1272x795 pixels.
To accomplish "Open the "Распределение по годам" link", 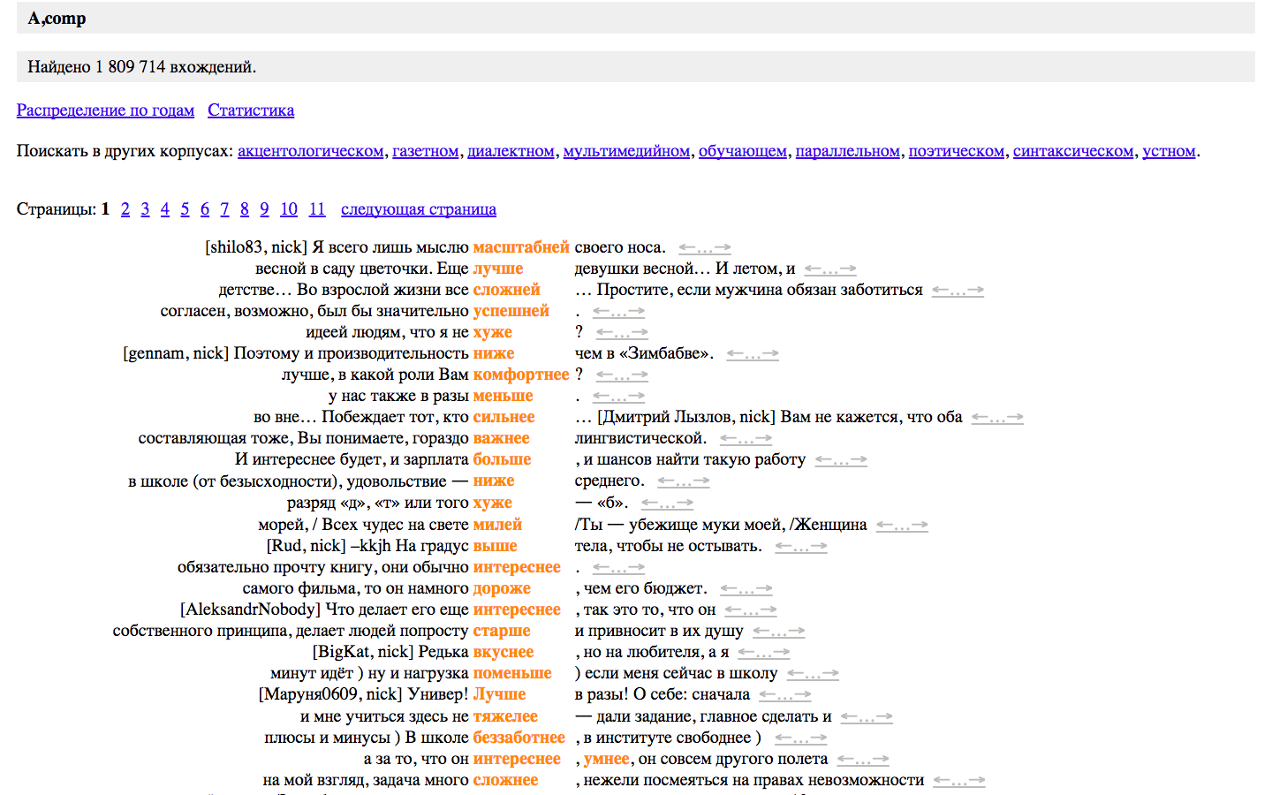I will tap(105, 110).
